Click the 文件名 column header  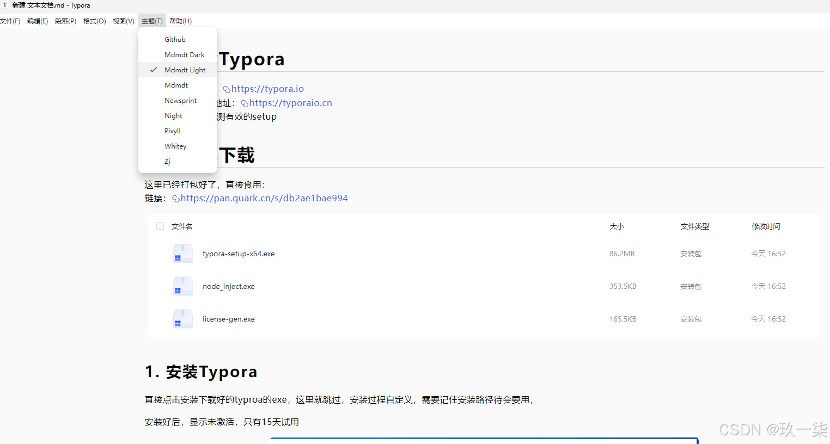click(x=182, y=226)
